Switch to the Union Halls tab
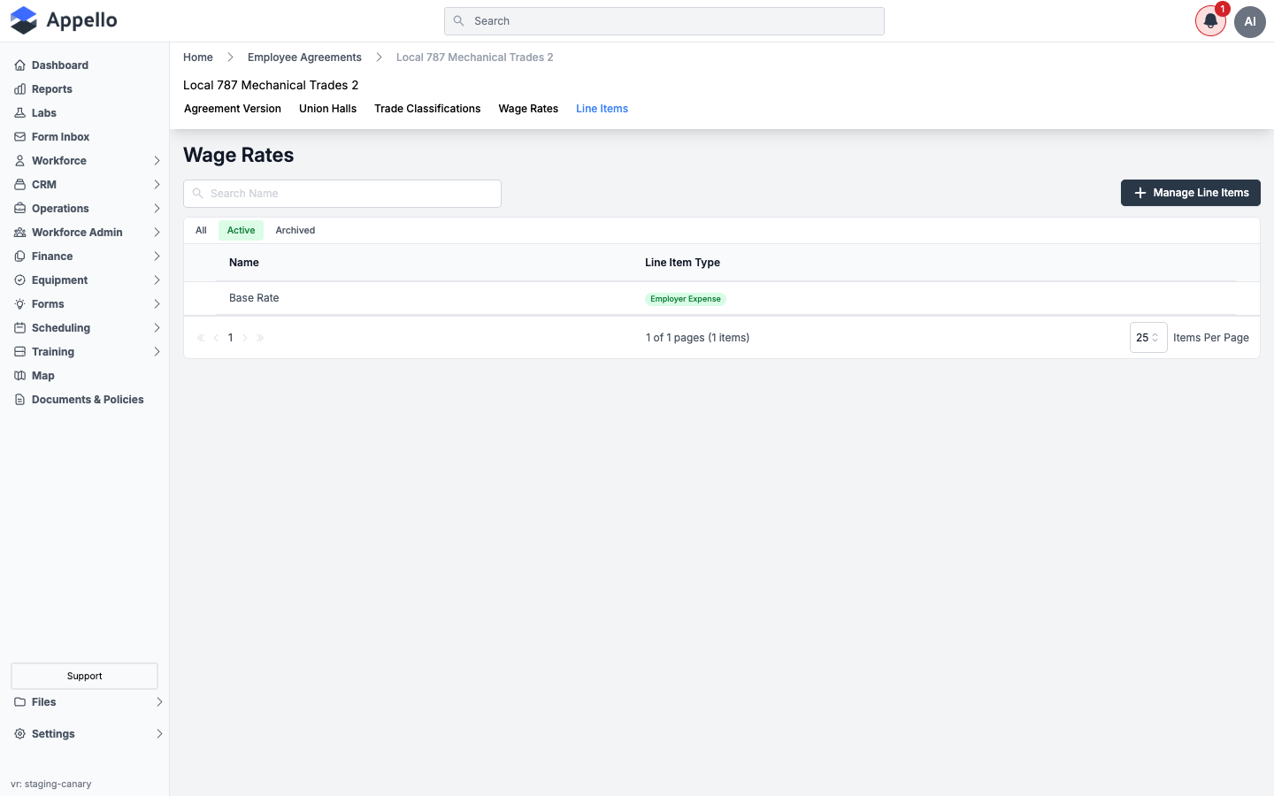This screenshot has height=796, width=1274. (327, 109)
